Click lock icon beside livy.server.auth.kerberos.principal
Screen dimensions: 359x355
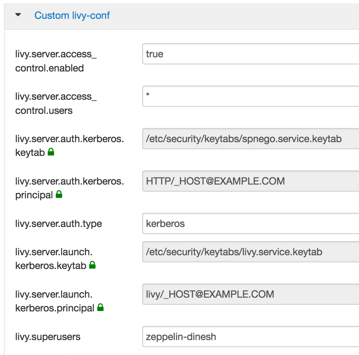59,194
